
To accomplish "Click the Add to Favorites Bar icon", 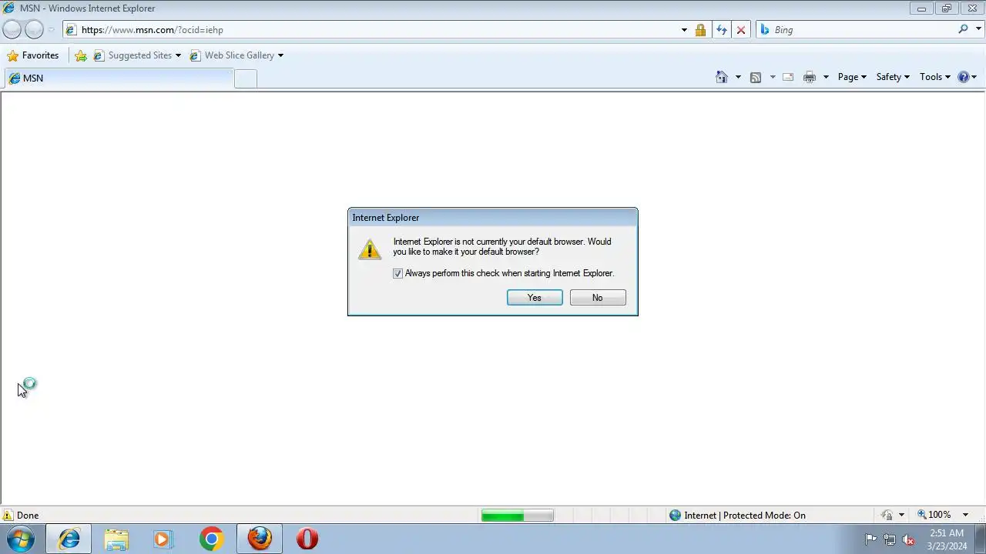I will click(x=81, y=55).
